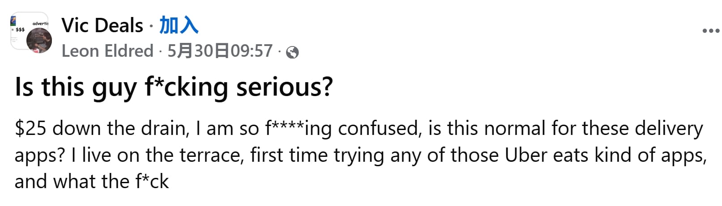Click the "$$$" text in the group thumbnail
The width and height of the screenshot is (722, 206).
click(x=20, y=30)
